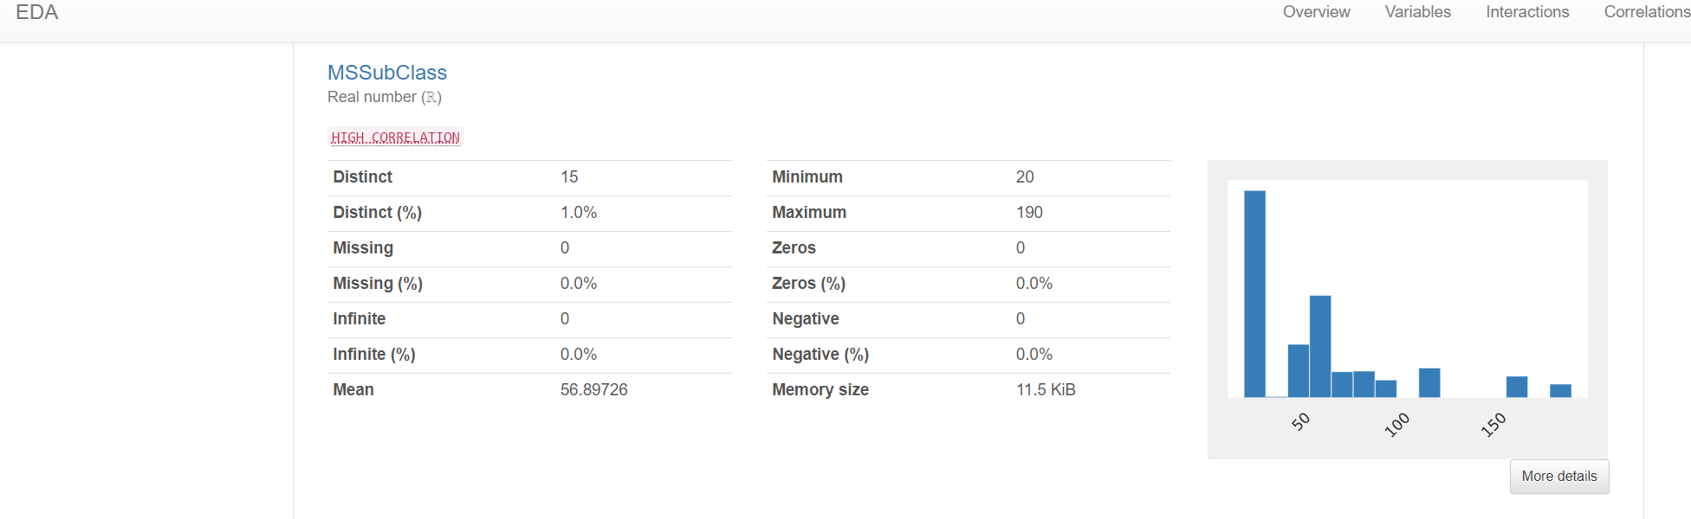Click the Real number type label
The height and width of the screenshot is (519, 1691).
pyautogui.click(x=385, y=97)
